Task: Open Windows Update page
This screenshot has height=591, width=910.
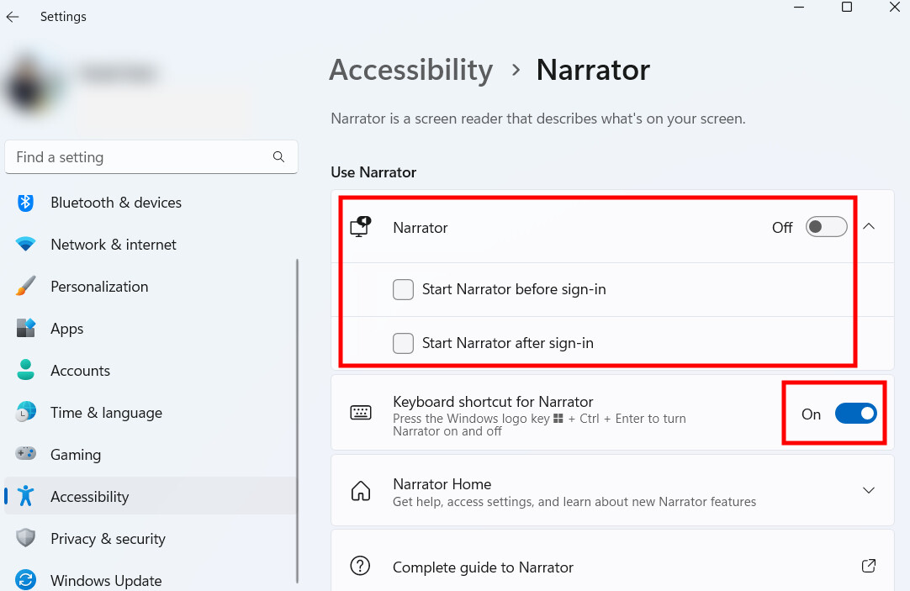Action: 151,580
